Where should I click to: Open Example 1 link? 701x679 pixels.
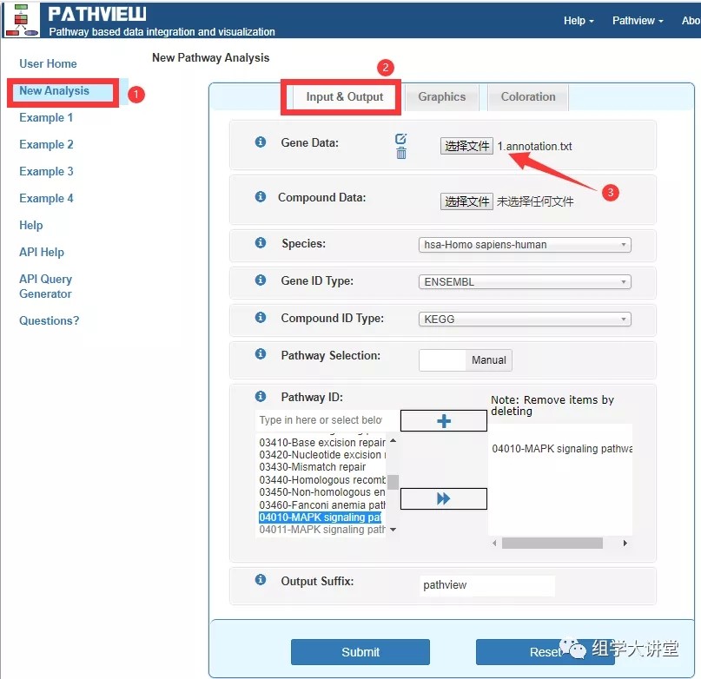click(x=46, y=117)
